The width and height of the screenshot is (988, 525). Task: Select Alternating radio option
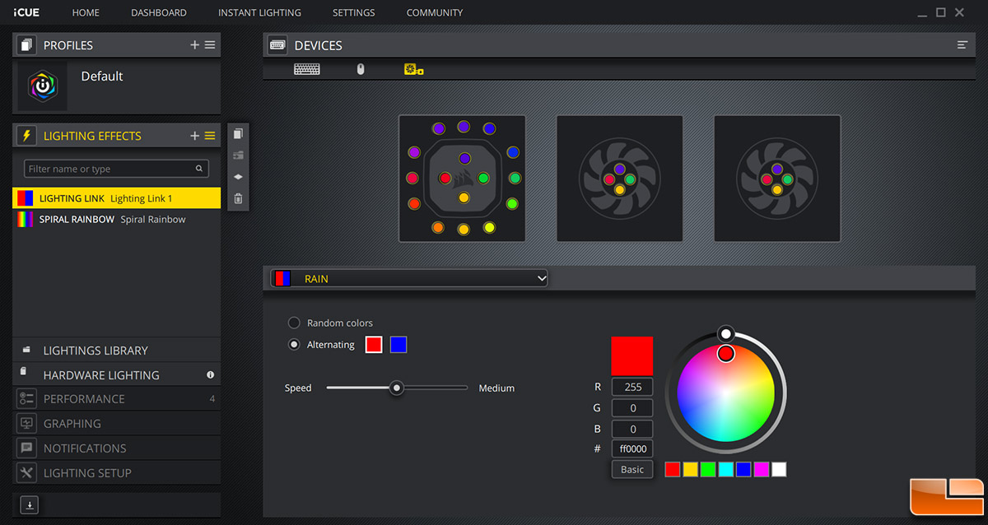pos(294,345)
